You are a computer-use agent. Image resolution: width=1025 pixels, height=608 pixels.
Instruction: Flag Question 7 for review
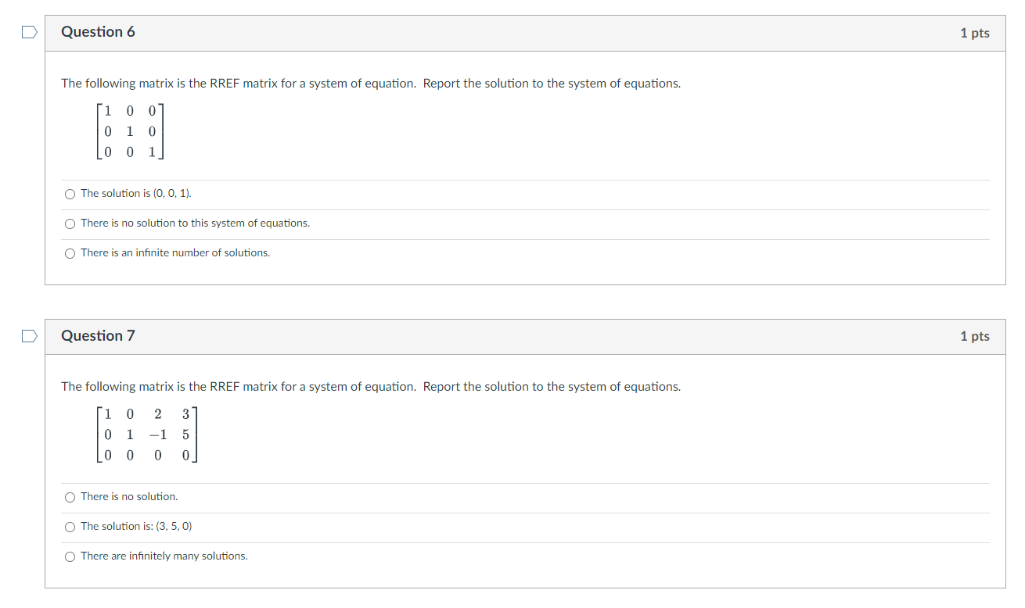click(28, 336)
